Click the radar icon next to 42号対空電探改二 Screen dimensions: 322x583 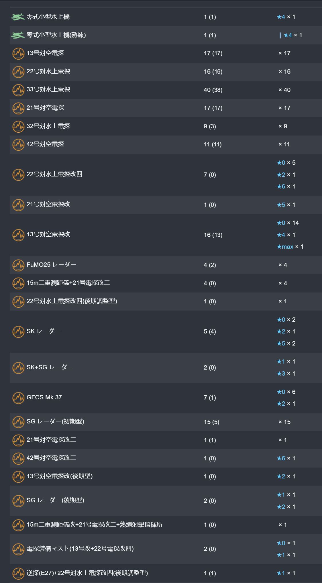pos(18,458)
